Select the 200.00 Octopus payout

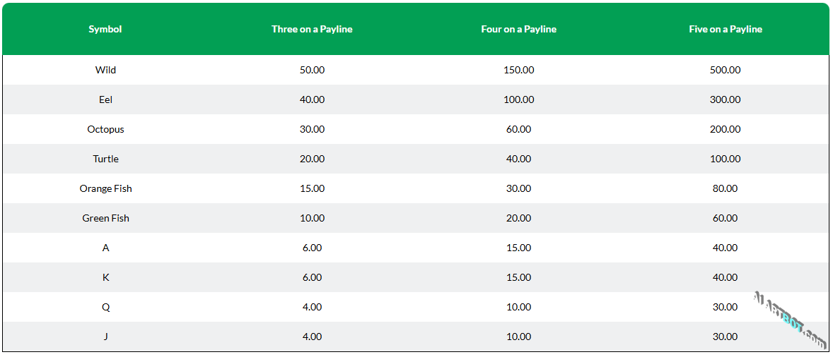[725, 129]
